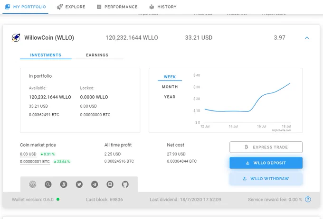The image size is (323, 219).
Task: Collapse the WillowCoin card chevron
Action: coord(307,38)
